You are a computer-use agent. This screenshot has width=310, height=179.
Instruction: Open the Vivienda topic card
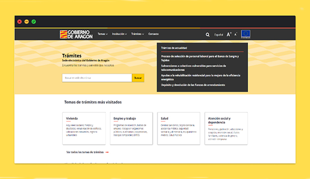[84, 129]
